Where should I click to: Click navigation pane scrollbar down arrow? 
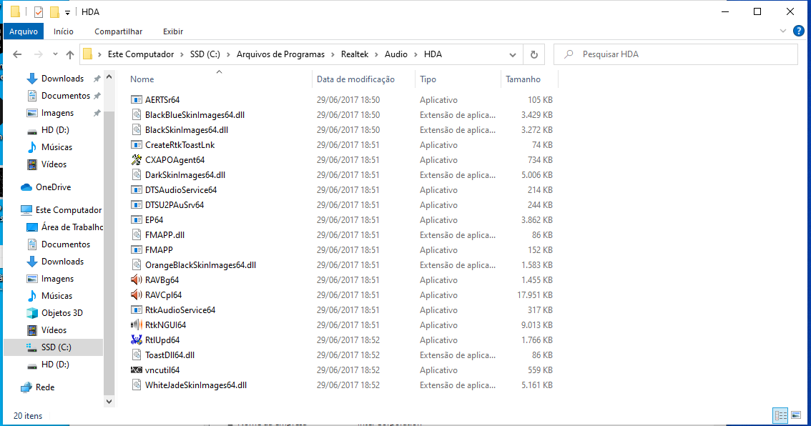click(x=109, y=402)
